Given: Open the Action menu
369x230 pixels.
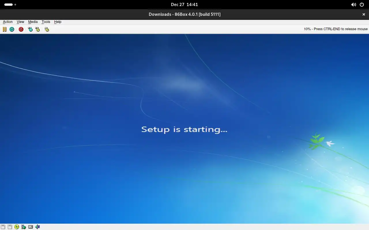Looking at the screenshot, I should point(8,22).
